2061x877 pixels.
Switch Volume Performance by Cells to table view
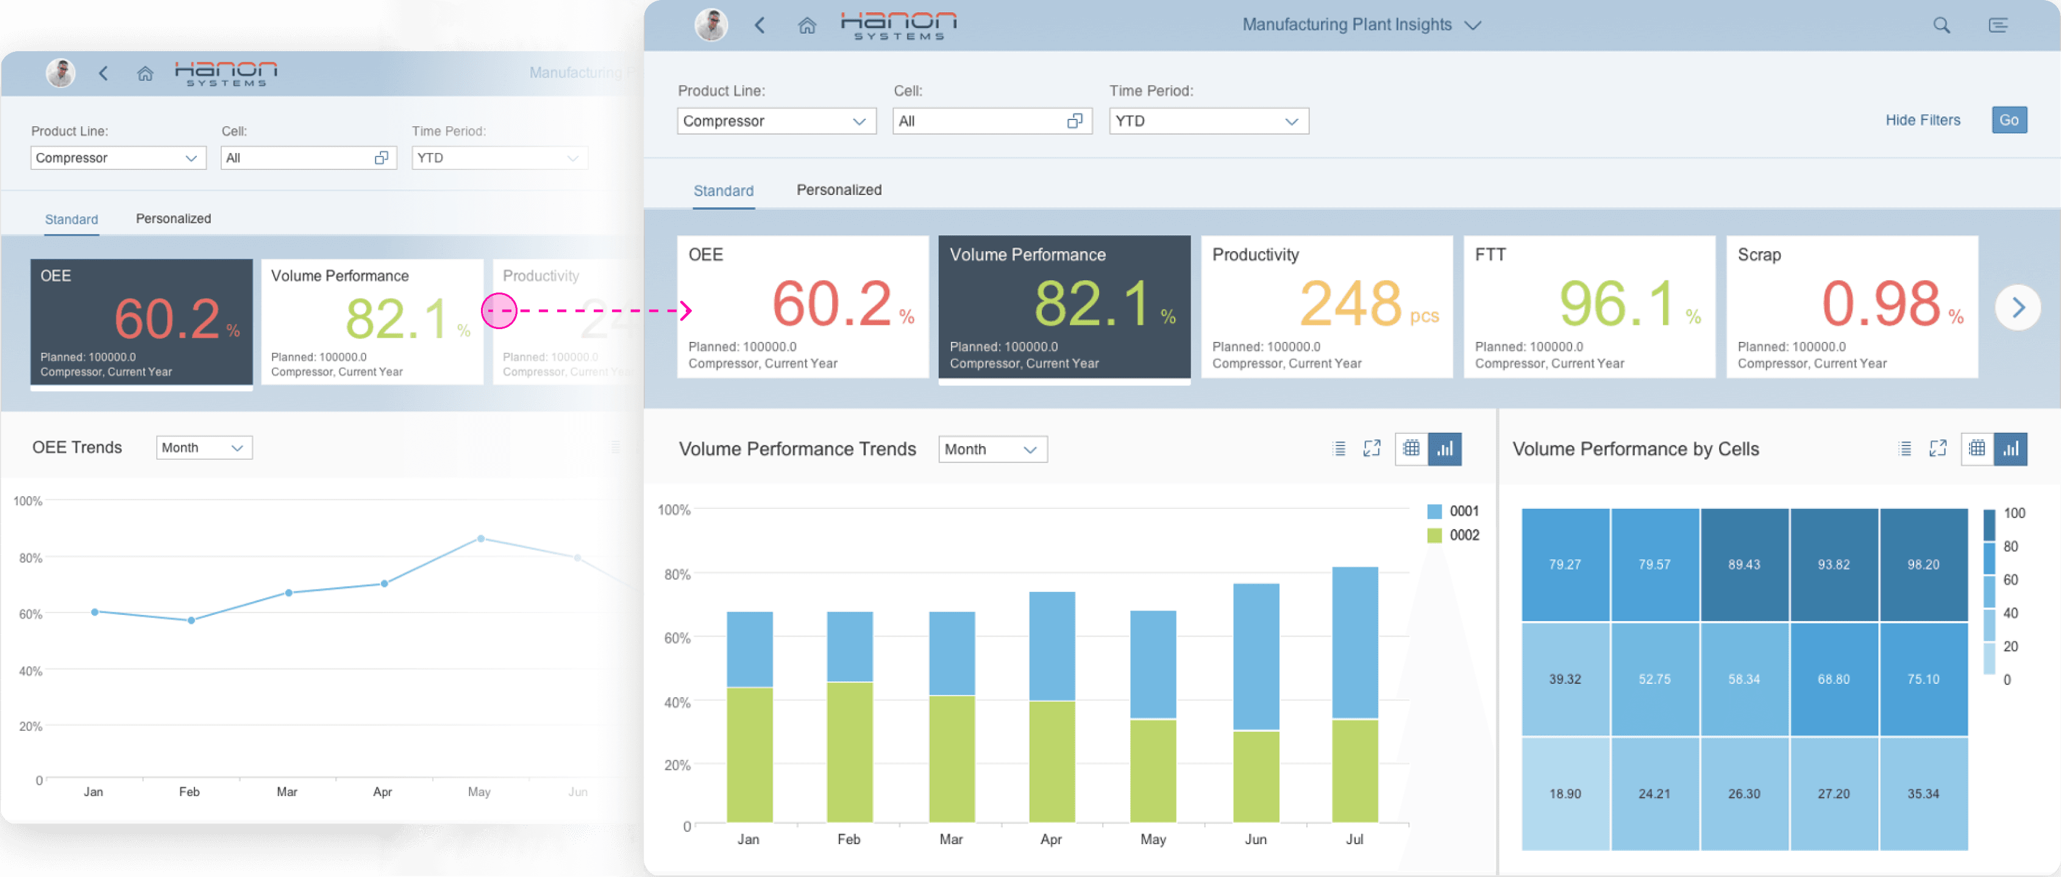1977,449
